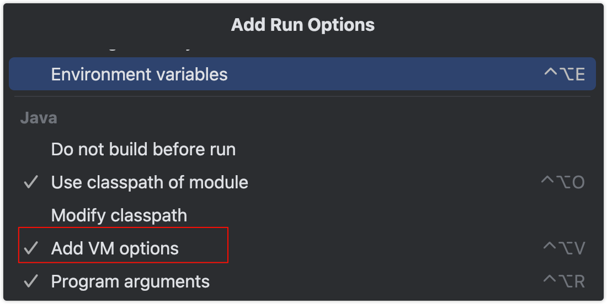
Task: Toggle the Add VM options entry
Action: (x=115, y=248)
